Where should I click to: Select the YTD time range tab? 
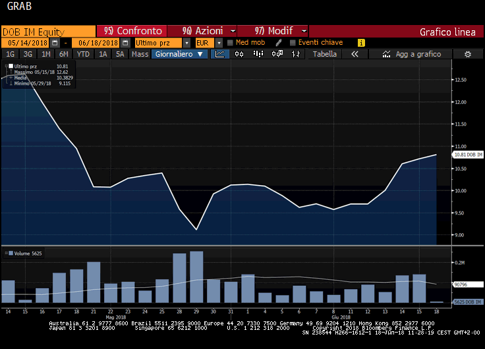(83, 54)
